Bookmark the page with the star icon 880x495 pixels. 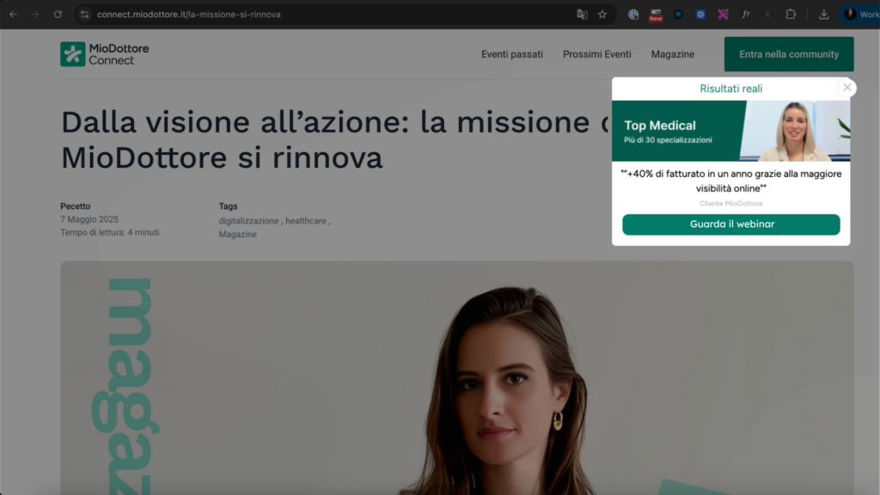click(602, 14)
